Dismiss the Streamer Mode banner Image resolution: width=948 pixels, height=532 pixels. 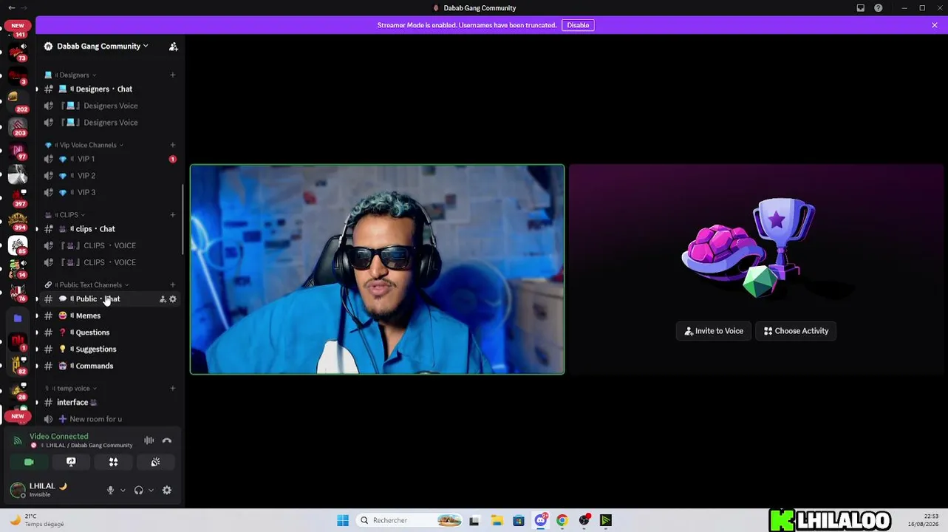coord(935,25)
